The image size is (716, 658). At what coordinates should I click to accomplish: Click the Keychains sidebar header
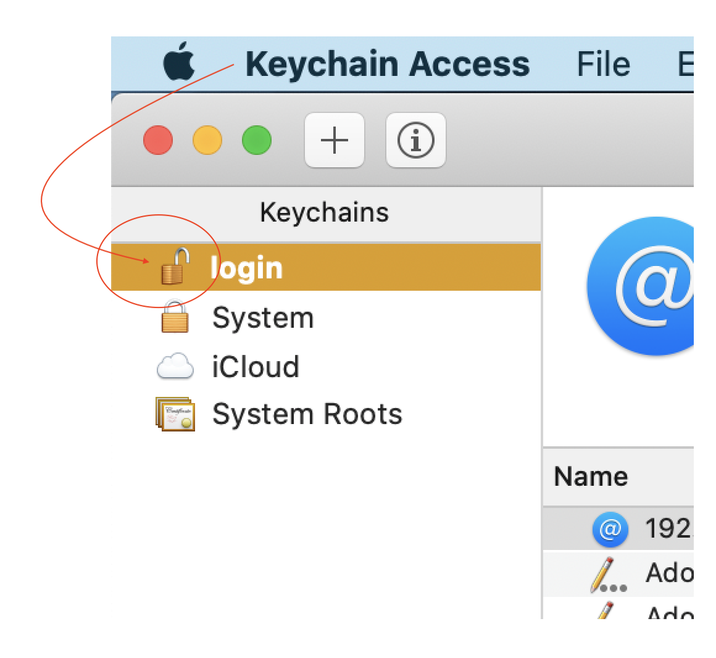[324, 213]
